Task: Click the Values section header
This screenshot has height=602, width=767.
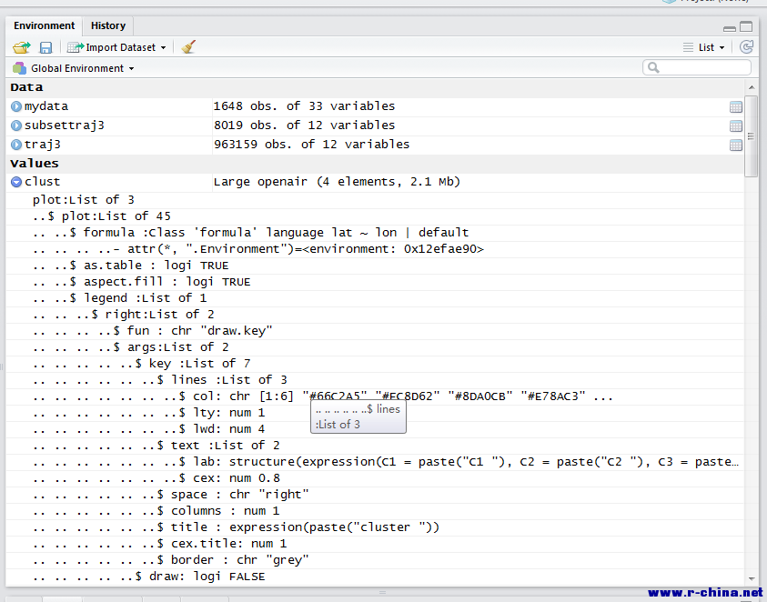Action: coord(375,164)
